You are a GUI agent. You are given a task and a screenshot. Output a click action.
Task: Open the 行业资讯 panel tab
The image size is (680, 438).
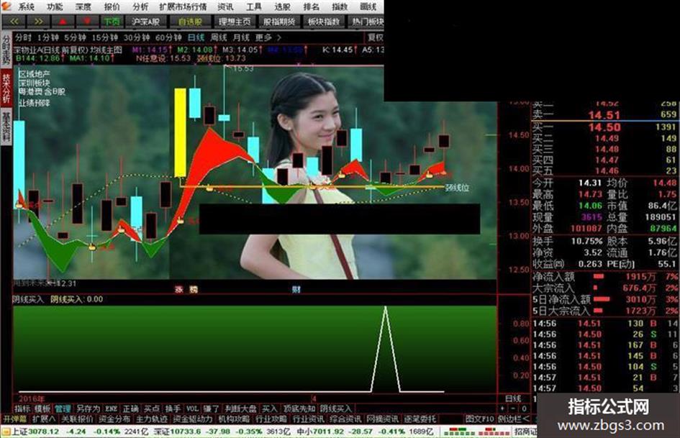click(309, 419)
